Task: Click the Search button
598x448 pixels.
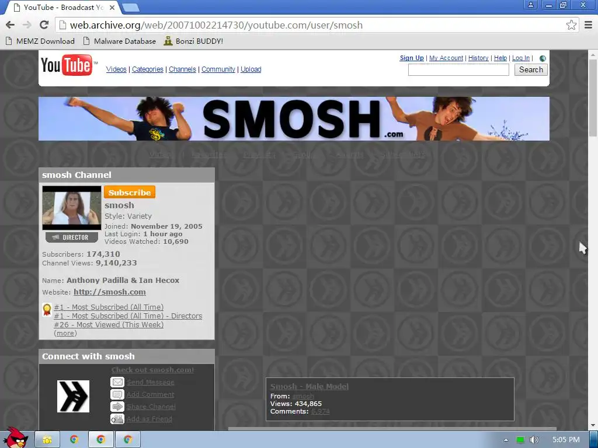Action: pos(531,70)
